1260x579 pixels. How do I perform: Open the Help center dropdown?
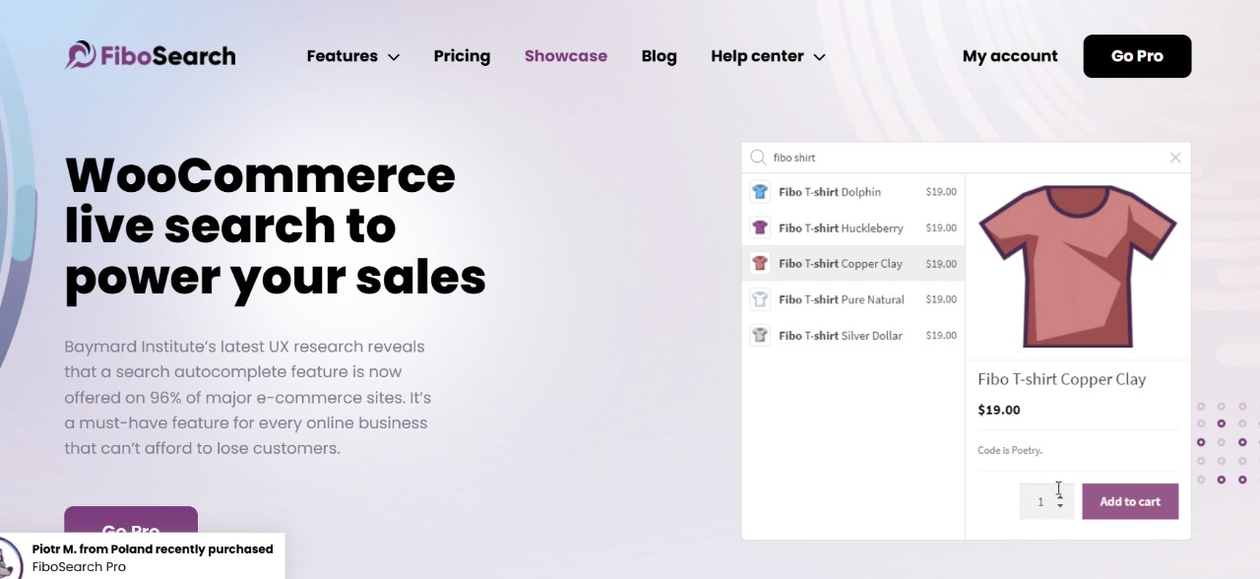[x=768, y=56]
